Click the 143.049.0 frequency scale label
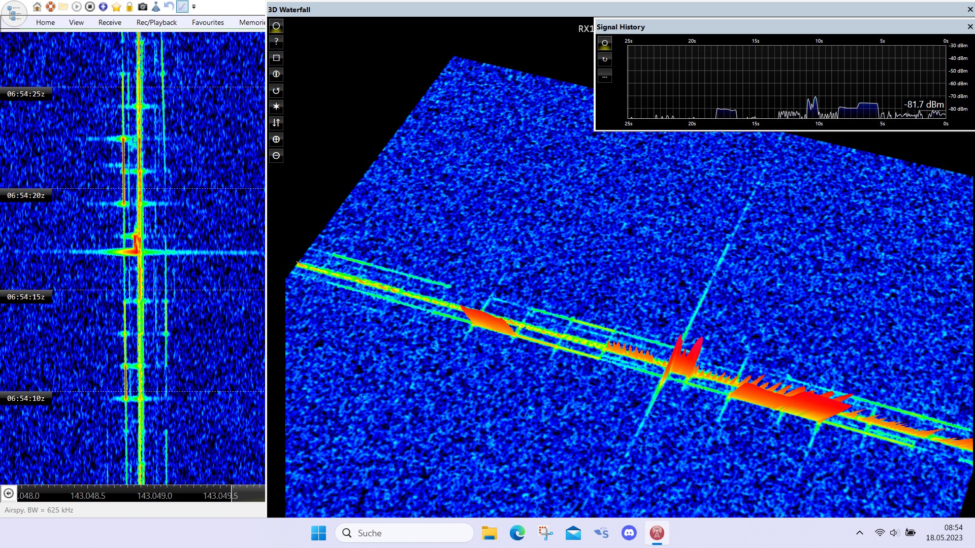This screenshot has width=975, height=548. [x=155, y=496]
